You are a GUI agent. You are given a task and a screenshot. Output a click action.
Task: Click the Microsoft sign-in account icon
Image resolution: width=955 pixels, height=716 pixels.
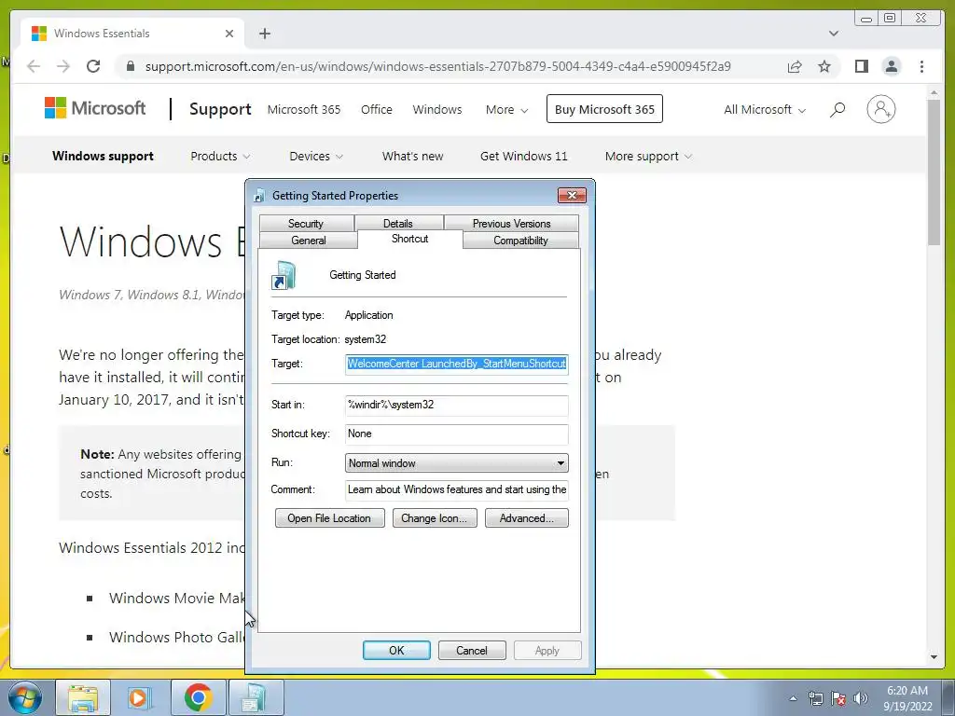click(880, 110)
